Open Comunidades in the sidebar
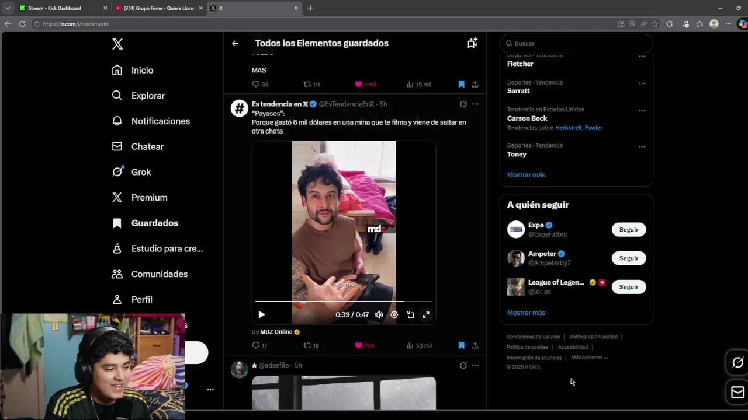The width and height of the screenshot is (748, 420). click(150, 274)
